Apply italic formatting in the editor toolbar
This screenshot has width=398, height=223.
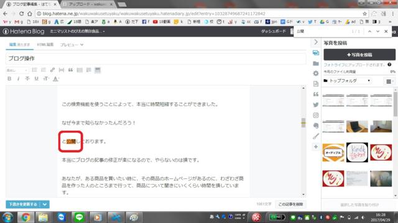18,79
